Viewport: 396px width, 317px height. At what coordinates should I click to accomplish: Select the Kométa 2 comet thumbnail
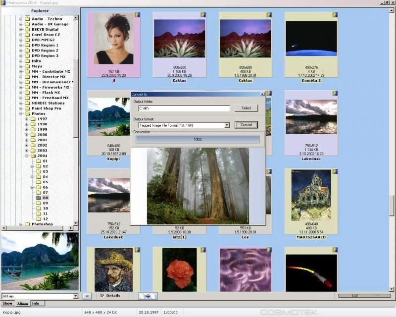(311, 39)
